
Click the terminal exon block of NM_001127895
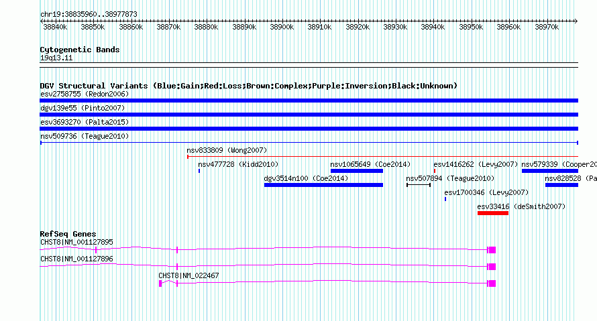tap(492, 250)
